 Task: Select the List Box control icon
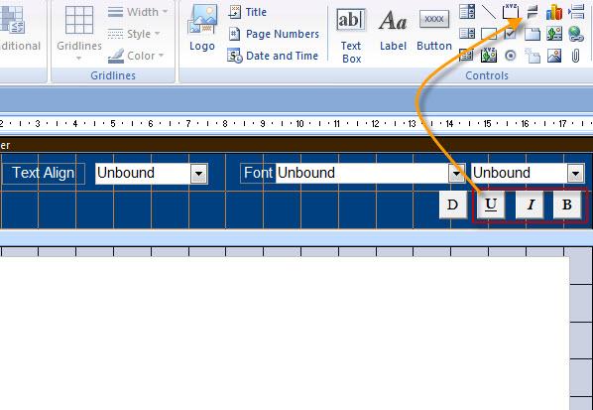(467, 34)
